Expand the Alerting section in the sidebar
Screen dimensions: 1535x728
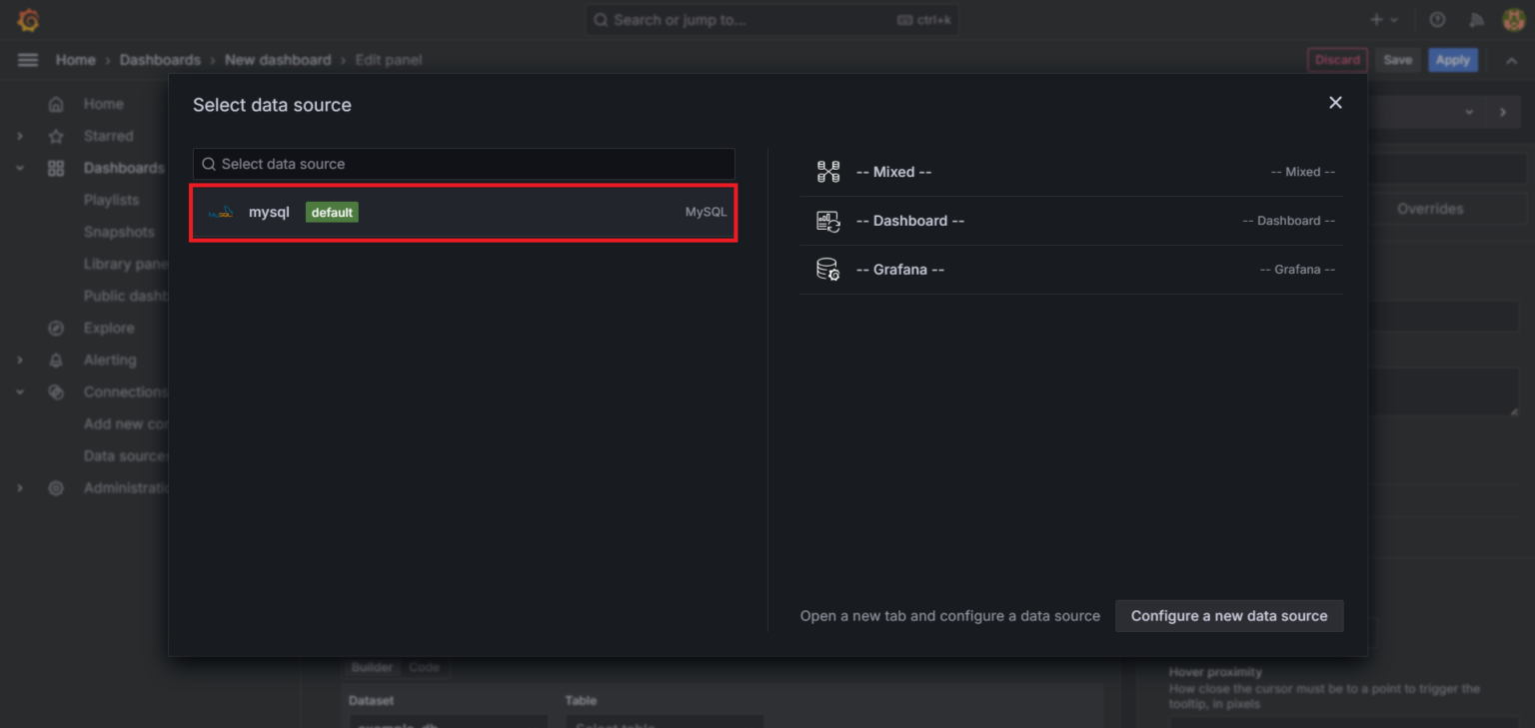point(20,360)
